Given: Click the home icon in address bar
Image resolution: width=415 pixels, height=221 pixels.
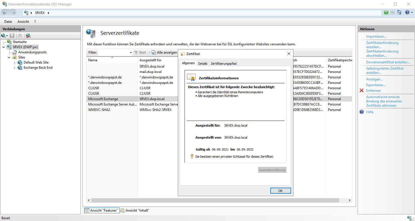Looking at the screenshot, I should pyautogui.click(x=399, y=13).
